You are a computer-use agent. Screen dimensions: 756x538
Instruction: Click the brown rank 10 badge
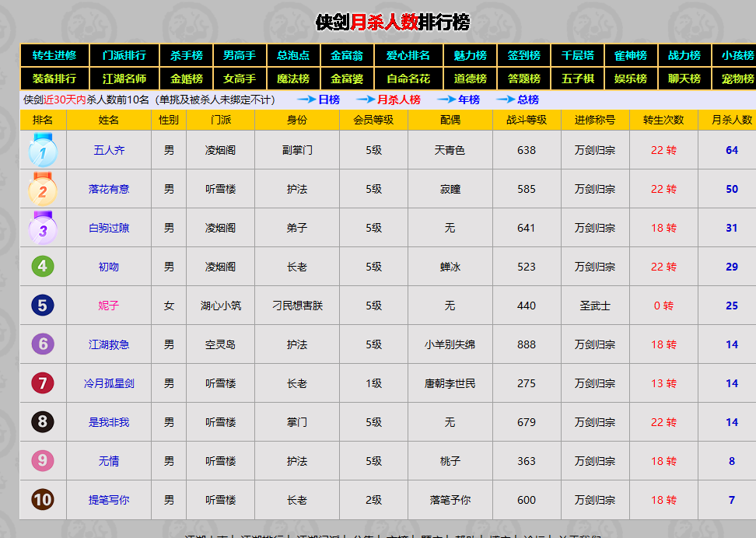[43, 500]
